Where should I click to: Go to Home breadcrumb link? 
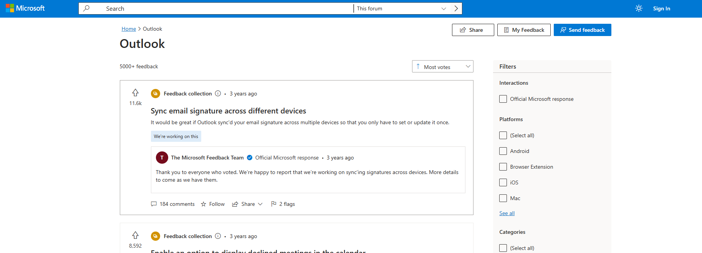(129, 29)
